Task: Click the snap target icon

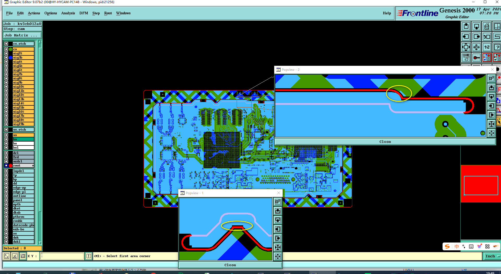Action: tap(476, 58)
